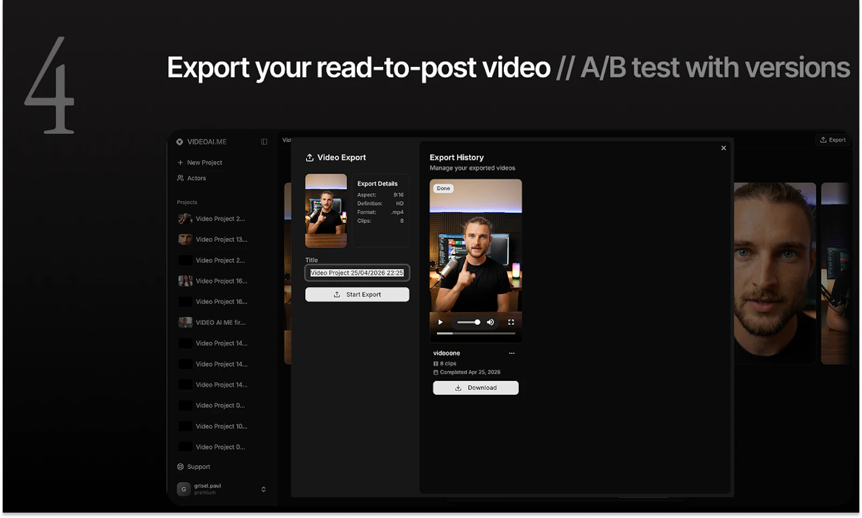Download the videoone export
The image size is (862, 518).
[x=475, y=388]
